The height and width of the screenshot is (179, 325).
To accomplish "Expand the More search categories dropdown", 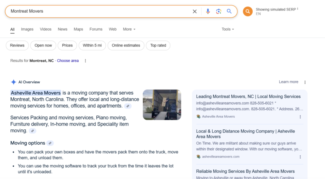I will click(129, 29).
